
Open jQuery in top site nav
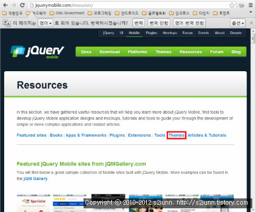(x=108, y=33)
